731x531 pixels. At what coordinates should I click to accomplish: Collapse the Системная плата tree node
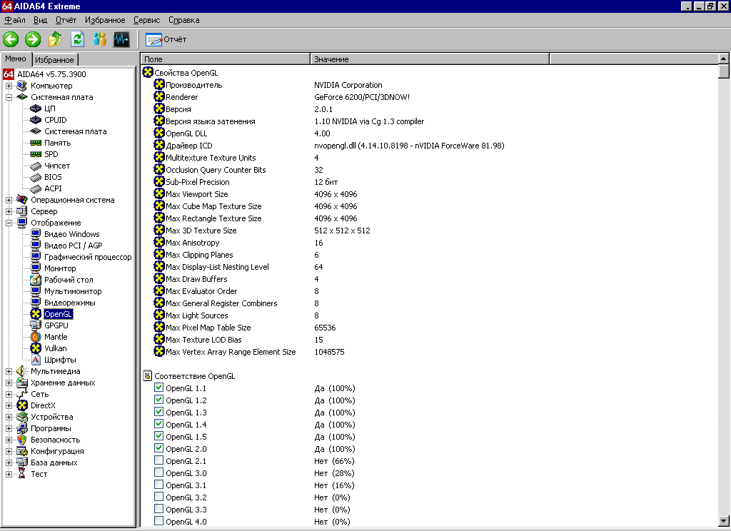9,98
